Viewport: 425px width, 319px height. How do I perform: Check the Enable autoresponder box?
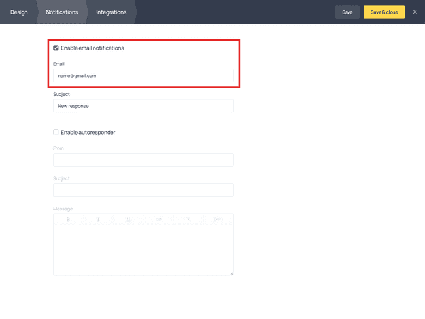pos(56,132)
